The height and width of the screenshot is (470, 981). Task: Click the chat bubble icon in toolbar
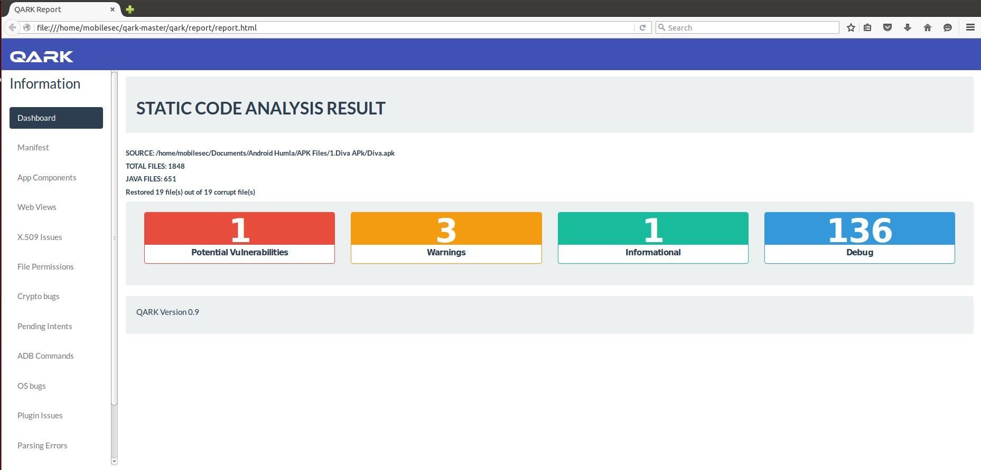pos(948,27)
